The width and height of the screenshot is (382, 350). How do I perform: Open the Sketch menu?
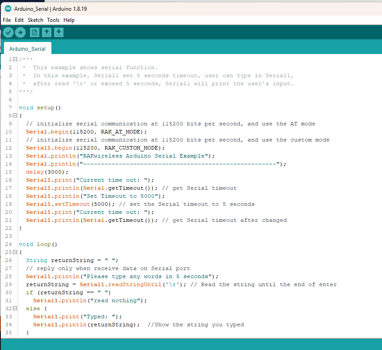click(35, 20)
